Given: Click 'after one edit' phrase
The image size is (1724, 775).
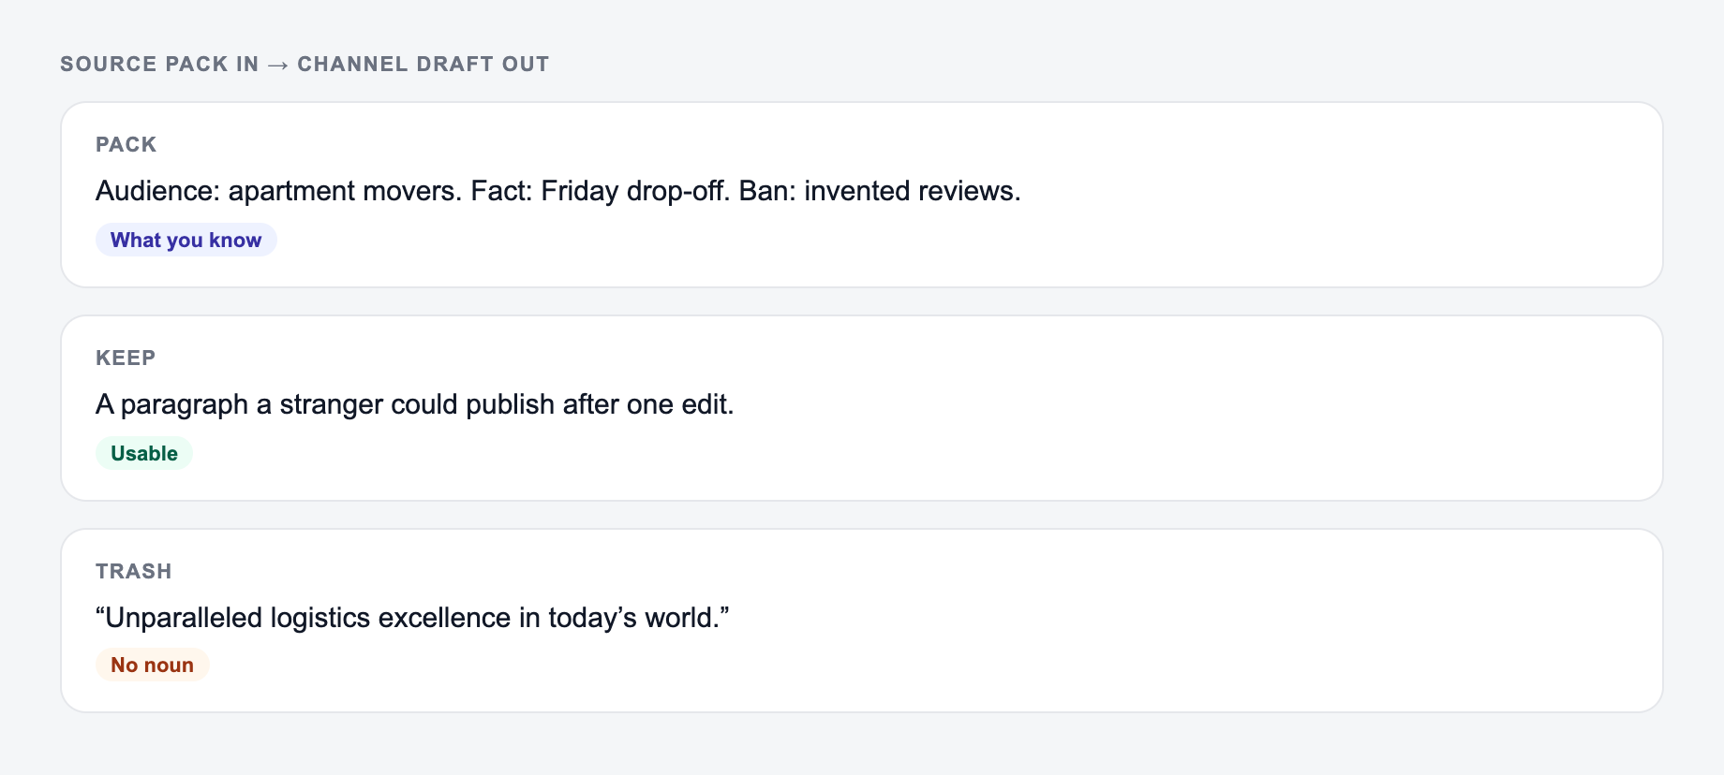Looking at the screenshot, I should pyautogui.click(x=648, y=404).
